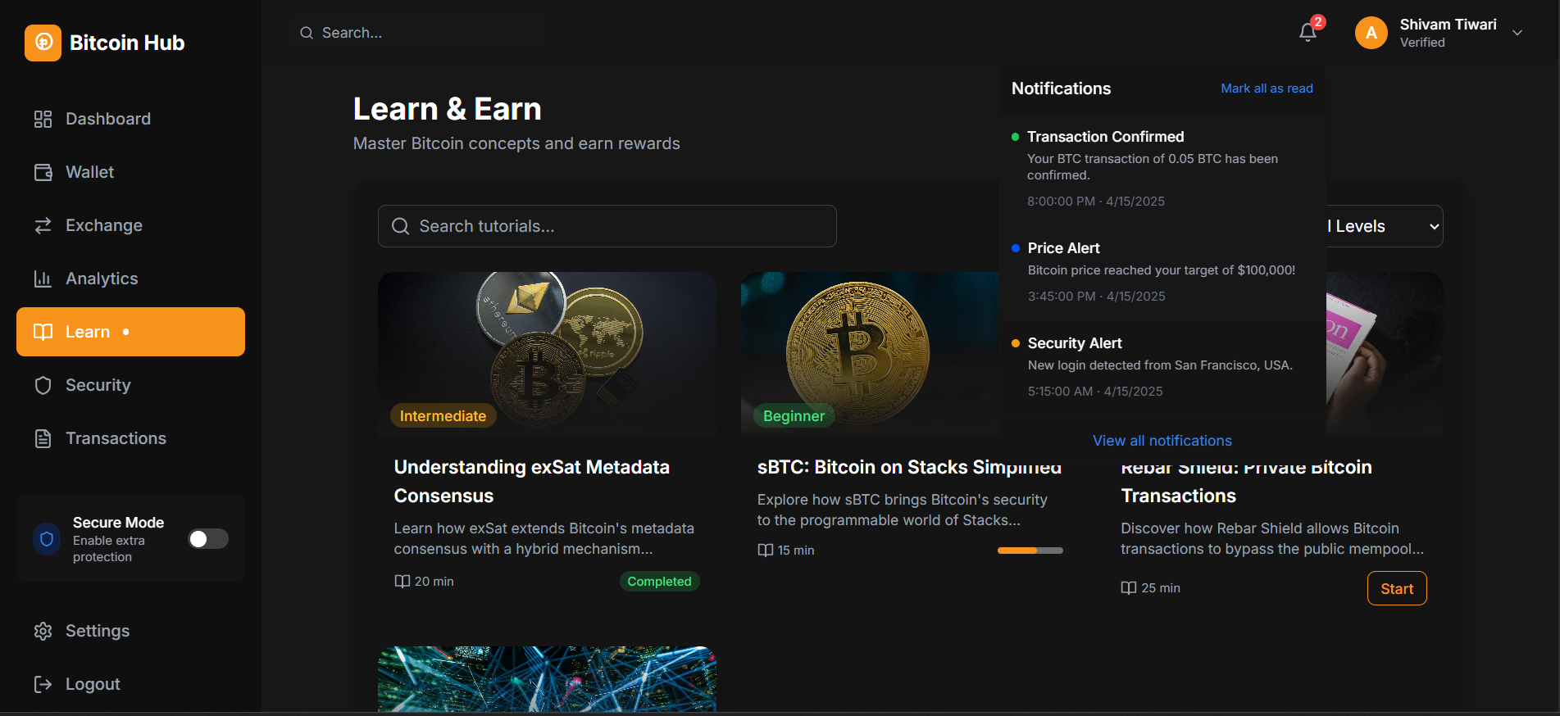
Task: Click the Shivam Tiwari user name
Action: pos(1448,25)
